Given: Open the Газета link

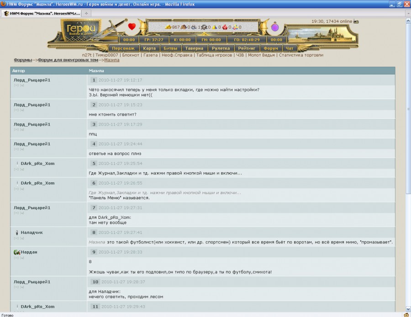Looking at the screenshot, I should (x=150, y=55).
